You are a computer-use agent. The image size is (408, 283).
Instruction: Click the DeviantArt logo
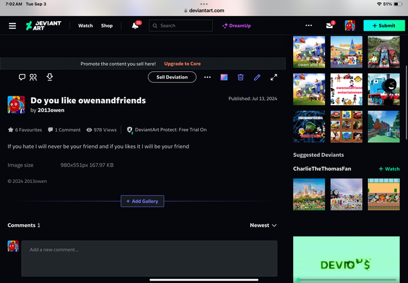(x=43, y=25)
